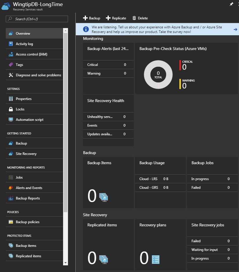
Task: Go to Access control (IAM)
Action: (x=34, y=54)
